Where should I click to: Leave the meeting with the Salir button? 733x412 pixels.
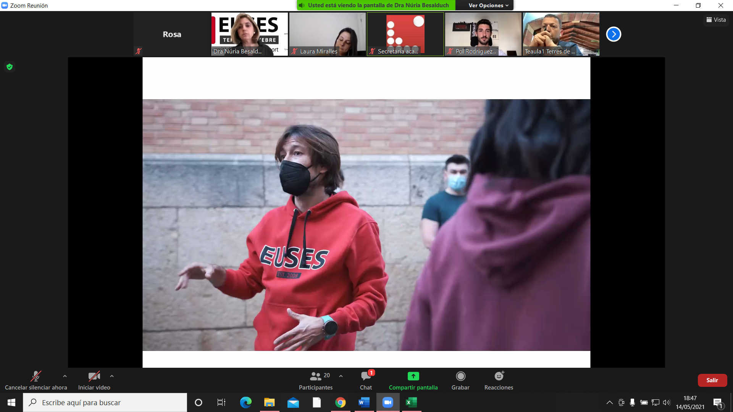(712, 380)
